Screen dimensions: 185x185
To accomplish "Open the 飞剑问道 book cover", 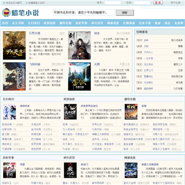I will click(14, 77).
